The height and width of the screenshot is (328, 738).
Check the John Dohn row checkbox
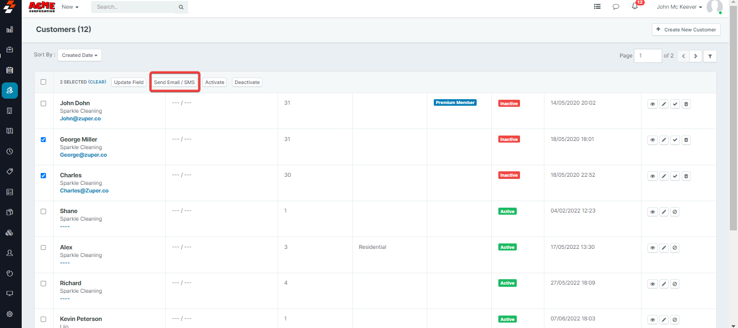pyautogui.click(x=43, y=104)
